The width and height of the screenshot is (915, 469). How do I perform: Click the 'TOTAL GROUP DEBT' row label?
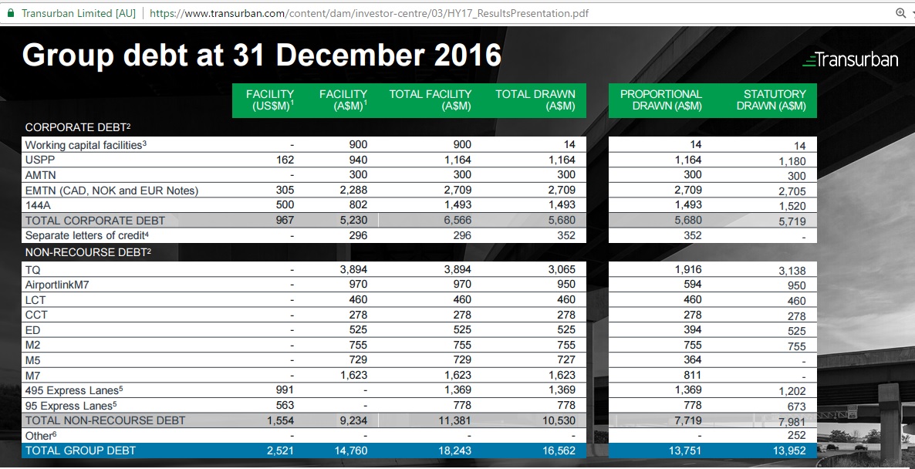point(80,450)
